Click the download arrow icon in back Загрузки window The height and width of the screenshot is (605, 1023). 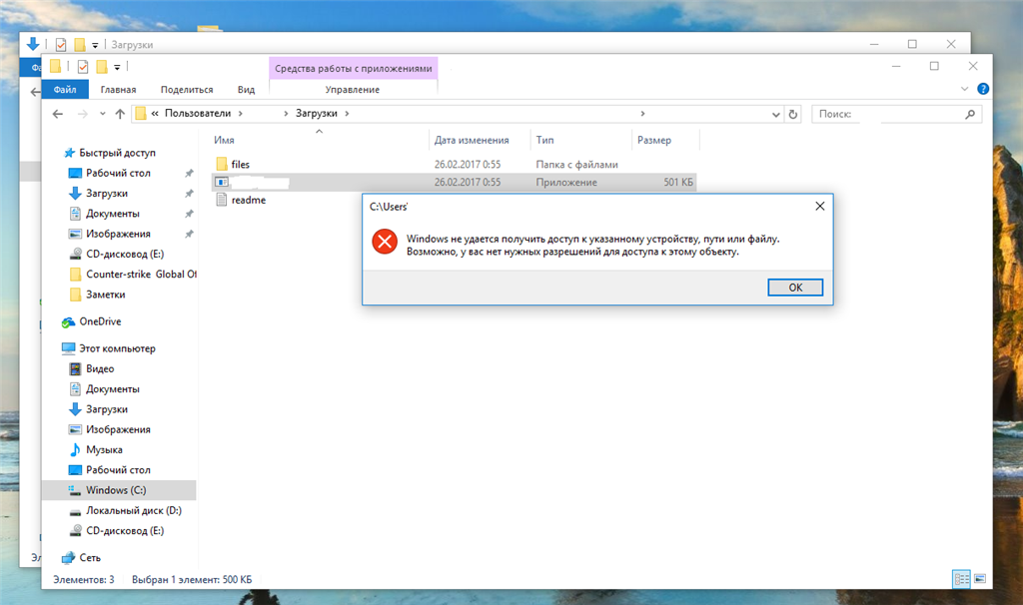click(33, 44)
